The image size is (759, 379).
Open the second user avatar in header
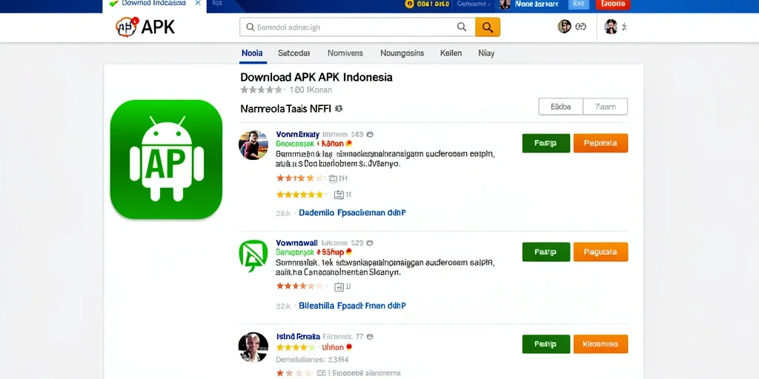pyautogui.click(x=611, y=27)
